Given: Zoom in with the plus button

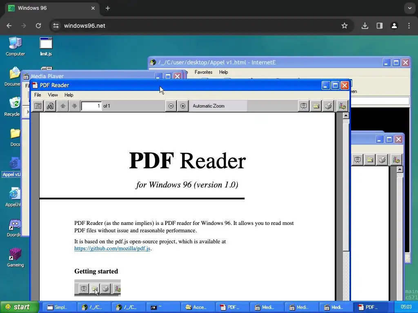Looking at the screenshot, I should coord(183,106).
